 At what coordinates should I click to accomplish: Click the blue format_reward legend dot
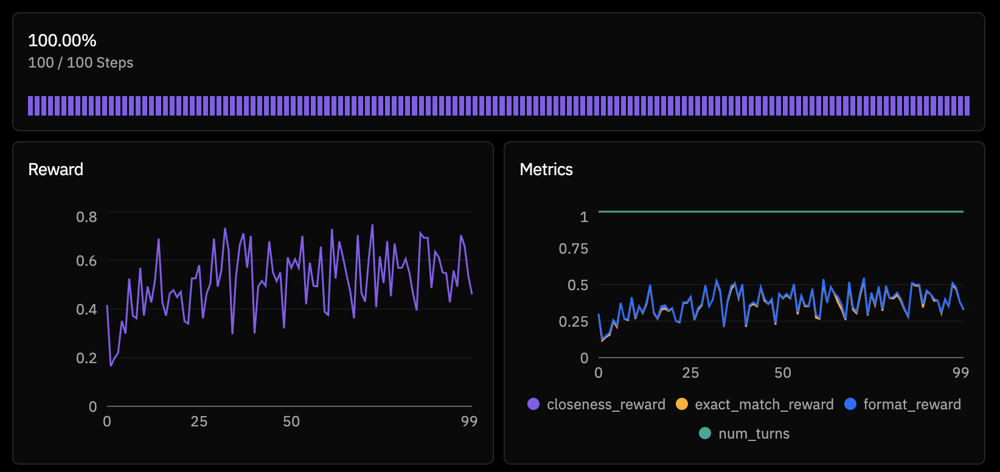click(x=850, y=404)
